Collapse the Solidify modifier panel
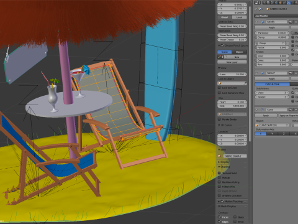 [x=257, y=22]
